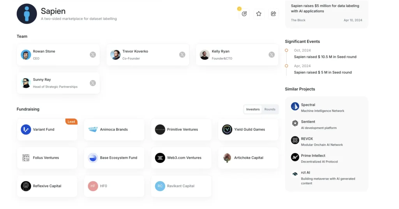This screenshot has width=399, height=209.
Task: Select the Artichoke Capital investor card
Action: 248,158
